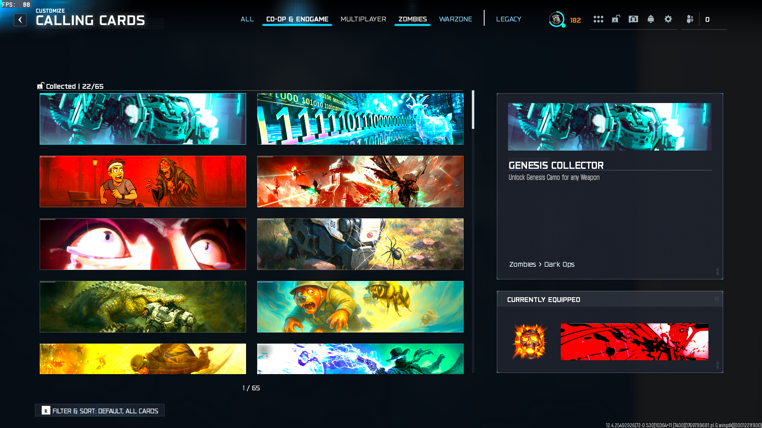Open the grid menu icon
This screenshot has height=428, width=762.
pos(598,19)
